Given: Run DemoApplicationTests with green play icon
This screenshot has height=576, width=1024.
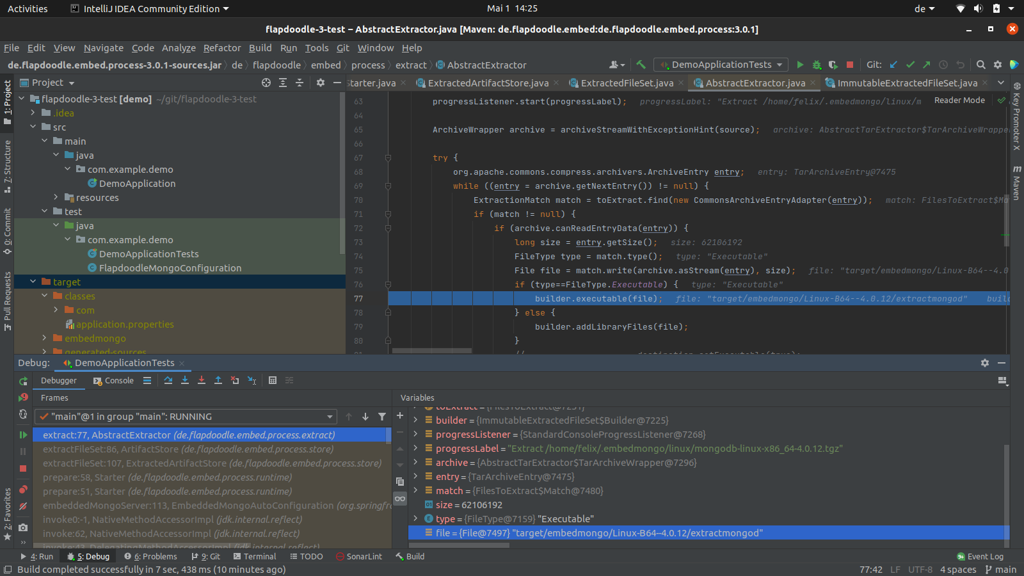Looking at the screenshot, I should (800, 65).
